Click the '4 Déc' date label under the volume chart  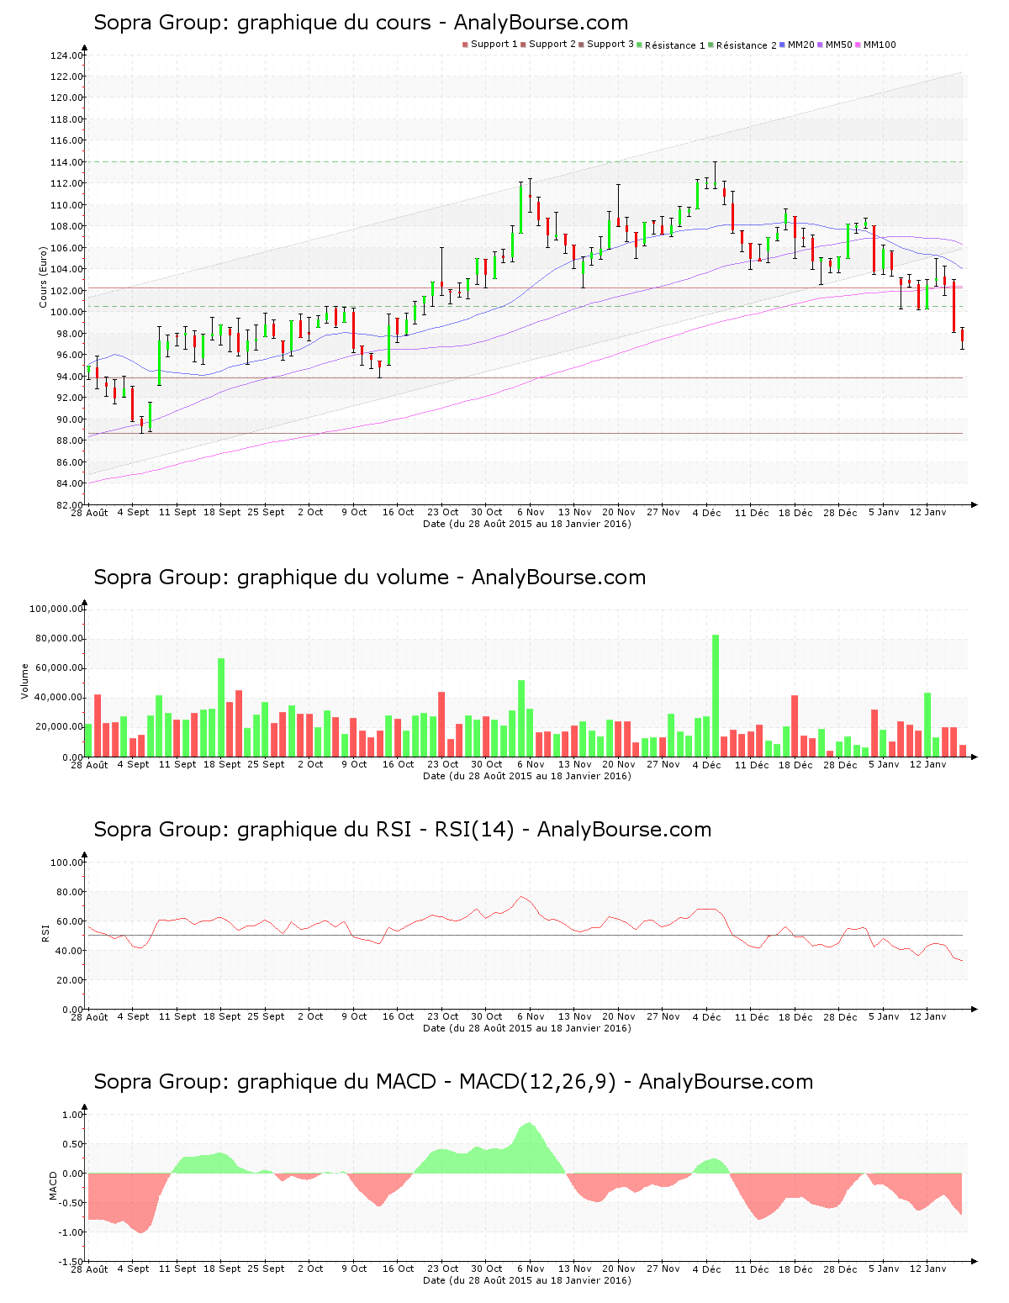pos(706,764)
